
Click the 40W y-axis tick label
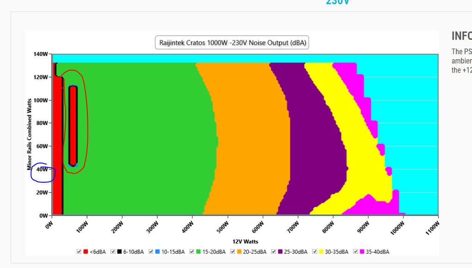click(x=42, y=169)
